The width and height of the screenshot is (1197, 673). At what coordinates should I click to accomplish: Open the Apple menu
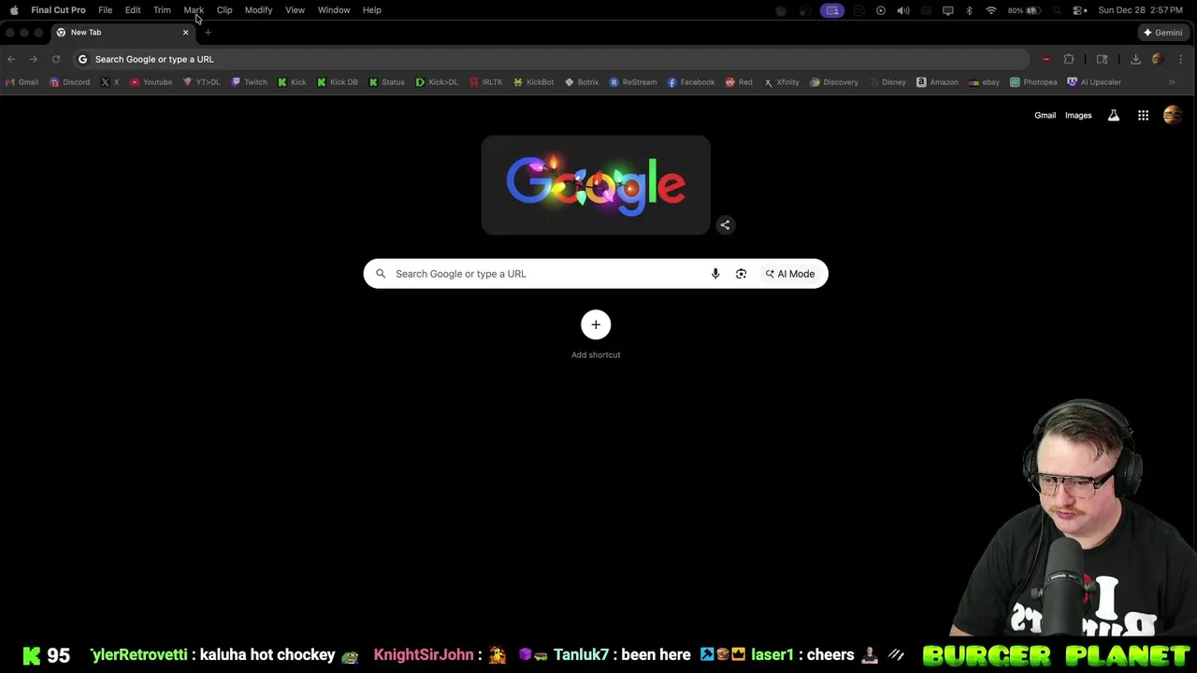[14, 10]
